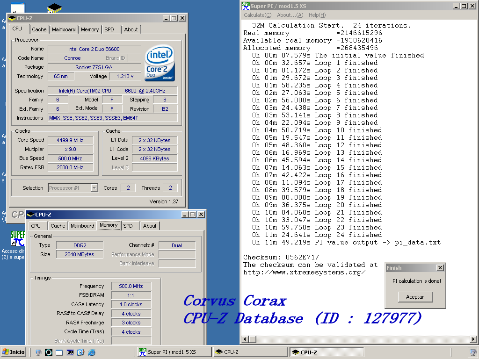Click the Super PI title bar icon
Screen dimensions: 479x359
[246, 6]
